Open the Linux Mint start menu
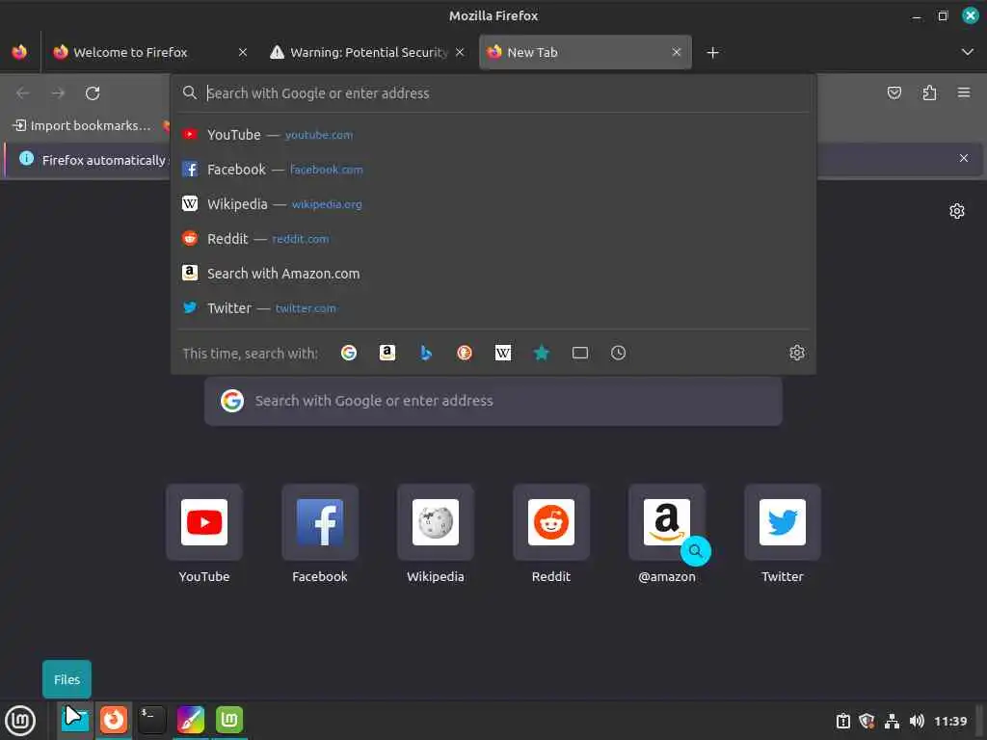 click(x=21, y=721)
